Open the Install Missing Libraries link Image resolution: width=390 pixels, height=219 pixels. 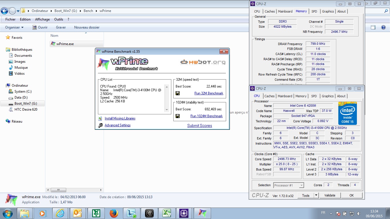coord(120,118)
